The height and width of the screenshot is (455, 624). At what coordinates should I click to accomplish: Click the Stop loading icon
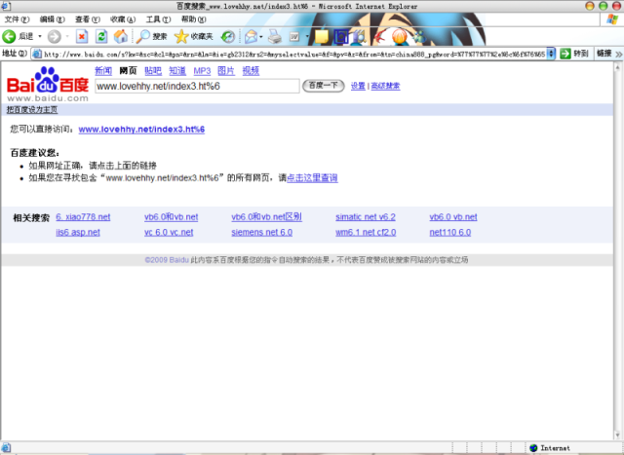[82, 37]
